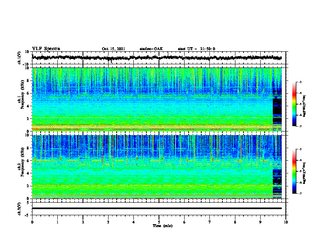This screenshot has height=249, width=322.
Task: Click the '-3' label on ch.1 color bar
Action: point(300,82)
